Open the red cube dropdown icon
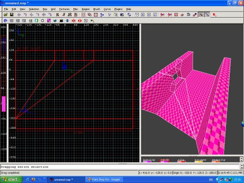Image resolution: width=244 pixels, height=183 pixels. coord(214,15)
